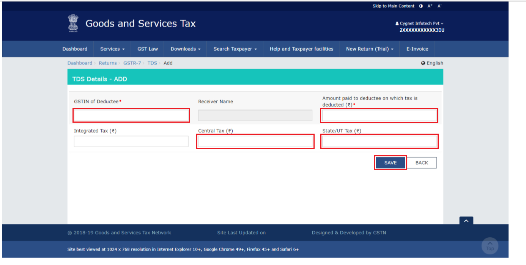Expand New Return (Trial) menu
526x265 pixels.
(x=369, y=49)
